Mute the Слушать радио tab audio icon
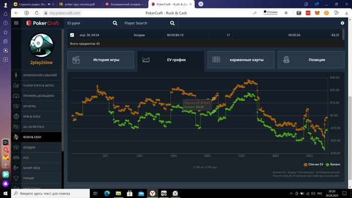352x198 pixels. coord(49,4)
